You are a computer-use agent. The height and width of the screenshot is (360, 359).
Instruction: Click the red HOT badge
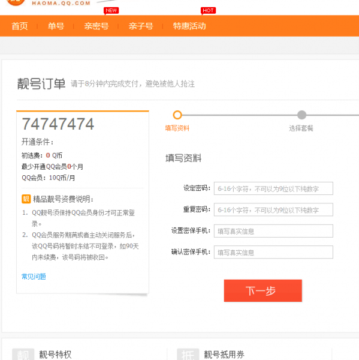[x=208, y=11]
